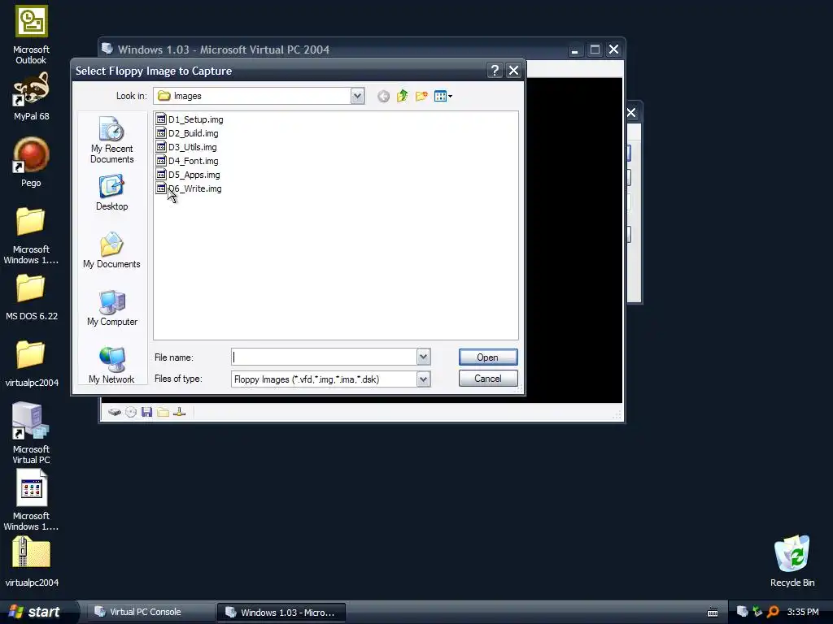Maximize the Windows 1.03 Virtual PC window
Screen dimensions: 833x624
click(x=595, y=50)
